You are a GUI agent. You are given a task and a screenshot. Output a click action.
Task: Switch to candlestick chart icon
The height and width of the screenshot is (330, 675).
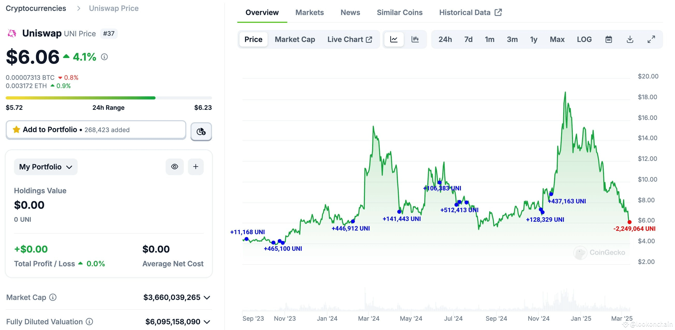tap(415, 39)
